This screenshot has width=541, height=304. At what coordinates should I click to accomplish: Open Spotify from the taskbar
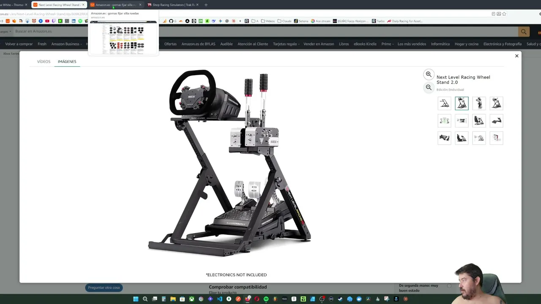(x=266, y=299)
